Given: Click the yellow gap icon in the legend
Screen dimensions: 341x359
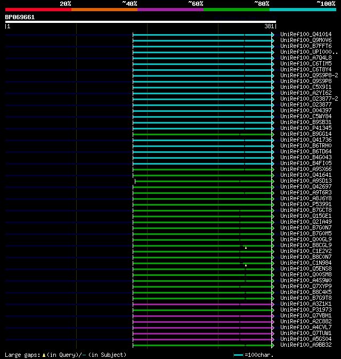Looking at the screenshot, I should 44,355.
